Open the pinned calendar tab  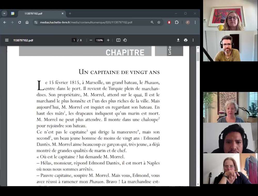pyautogui.click(x=13, y=13)
